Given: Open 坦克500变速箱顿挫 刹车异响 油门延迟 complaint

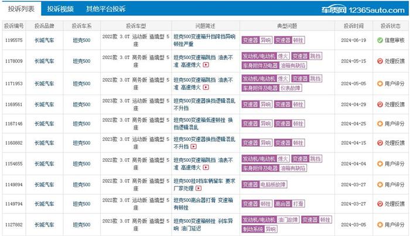Looking at the screenshot, I should (x=203, y=225).
